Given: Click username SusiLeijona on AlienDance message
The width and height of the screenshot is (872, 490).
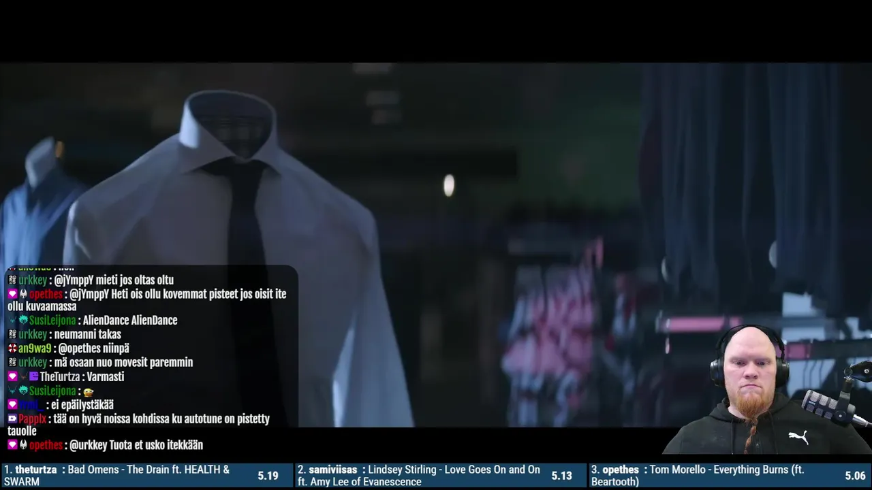Looking at the screenshot, I should coord(52,321).
